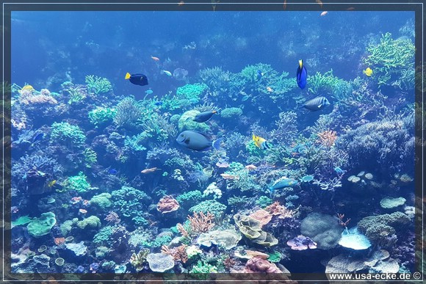
Task: Click the copyright symbol after the watermark
Action: pyautogui.click(x=416, y=276)
